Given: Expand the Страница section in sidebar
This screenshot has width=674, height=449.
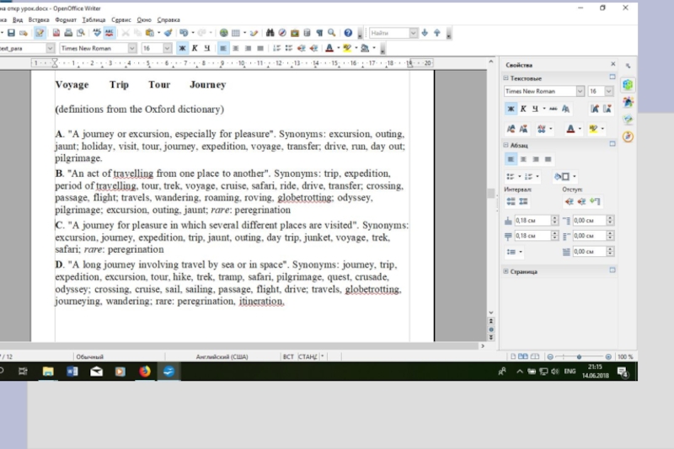Looking at the screenshot, I should (504, 271).
